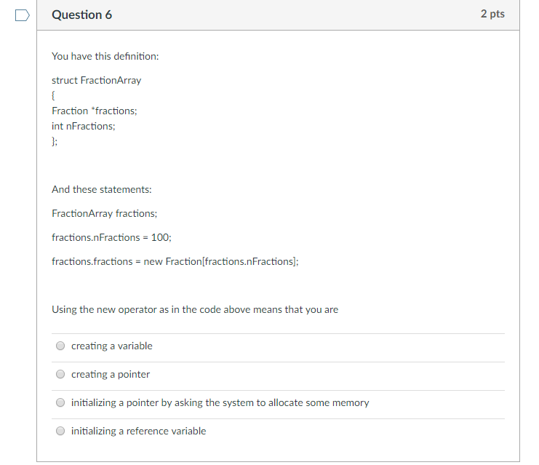Screen dimensions: 539x465
Task: Click the "Using the new operator" question prompt
Action: pyautogui.click(x=194, y=309)
